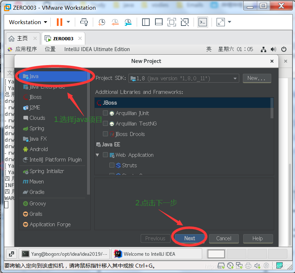The image size is (295, 273).
Task: Select Spring project type
Action: (53, 128)
